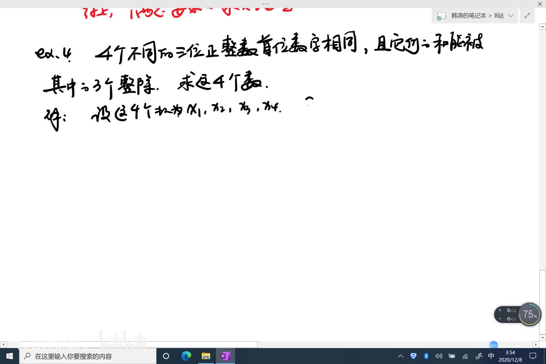This screenshot has height=364, width=546.
Task: Close the OneNote window
Action: point(540,4)
